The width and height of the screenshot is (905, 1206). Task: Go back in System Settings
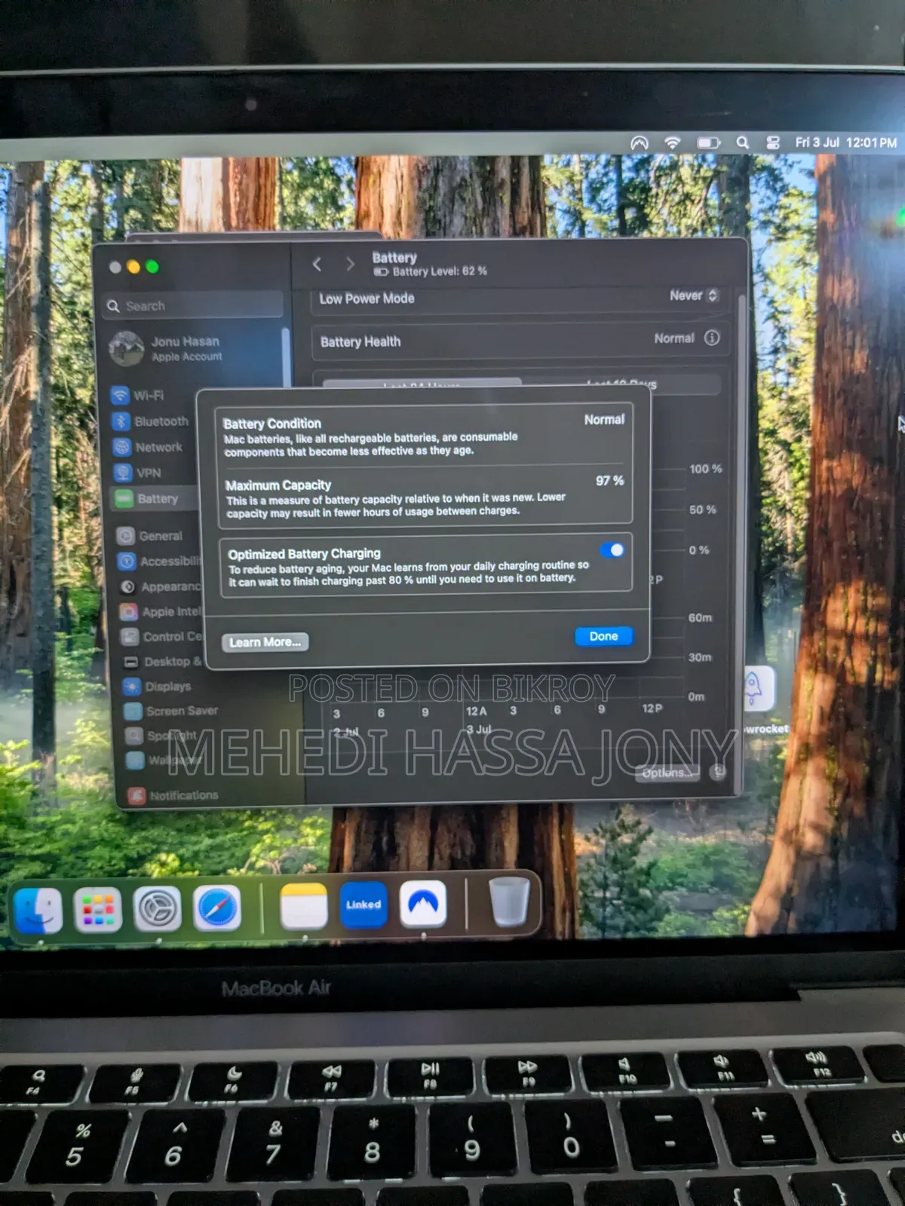click(317, 264)
